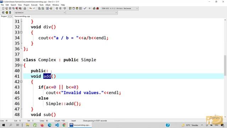Launch Visual Studio Code from taskbar
The height and width of the screenshot is (128, 227).
point(57,125)
